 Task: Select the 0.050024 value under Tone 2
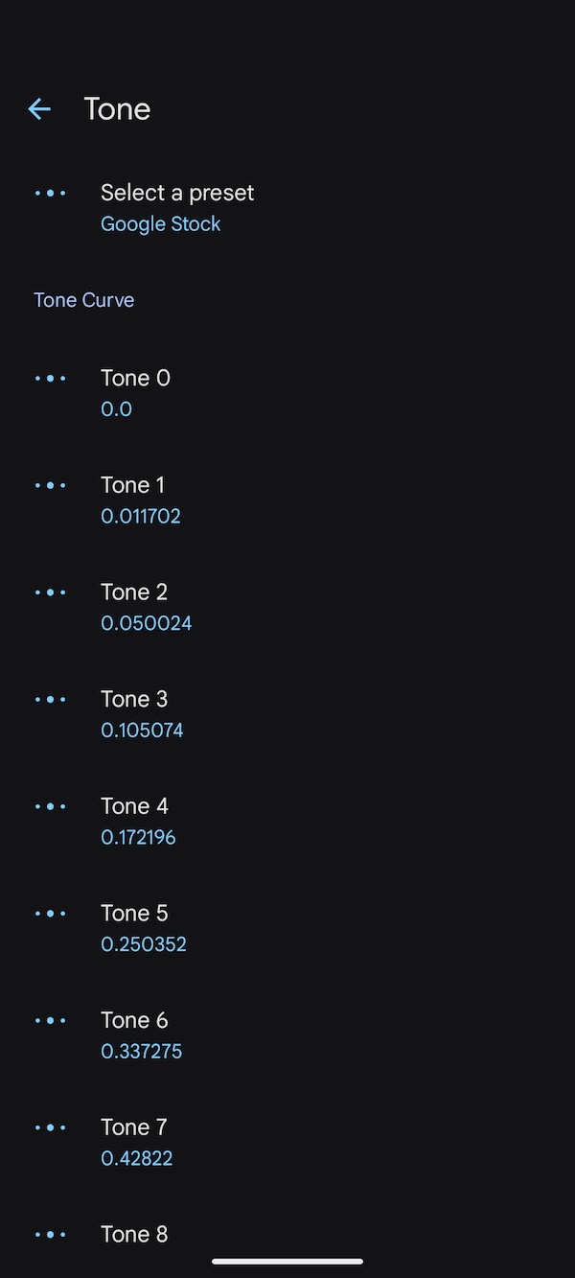point(146,622)
